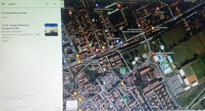Select the La Cantinetta Di Ferraro Giuseppe pin

coord(79,62)
